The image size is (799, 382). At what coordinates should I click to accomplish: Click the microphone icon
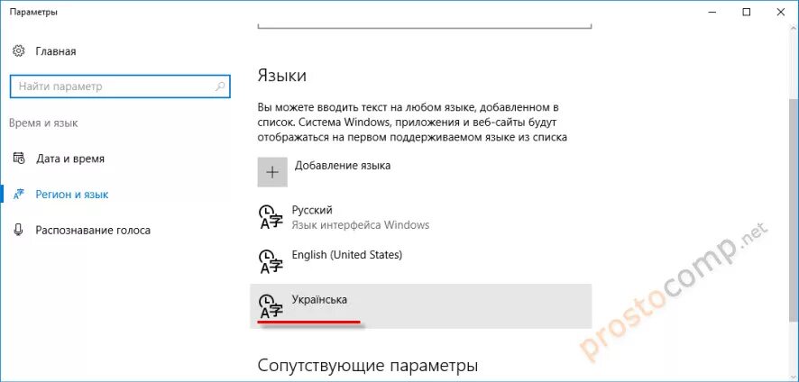(x=19, y=230)
